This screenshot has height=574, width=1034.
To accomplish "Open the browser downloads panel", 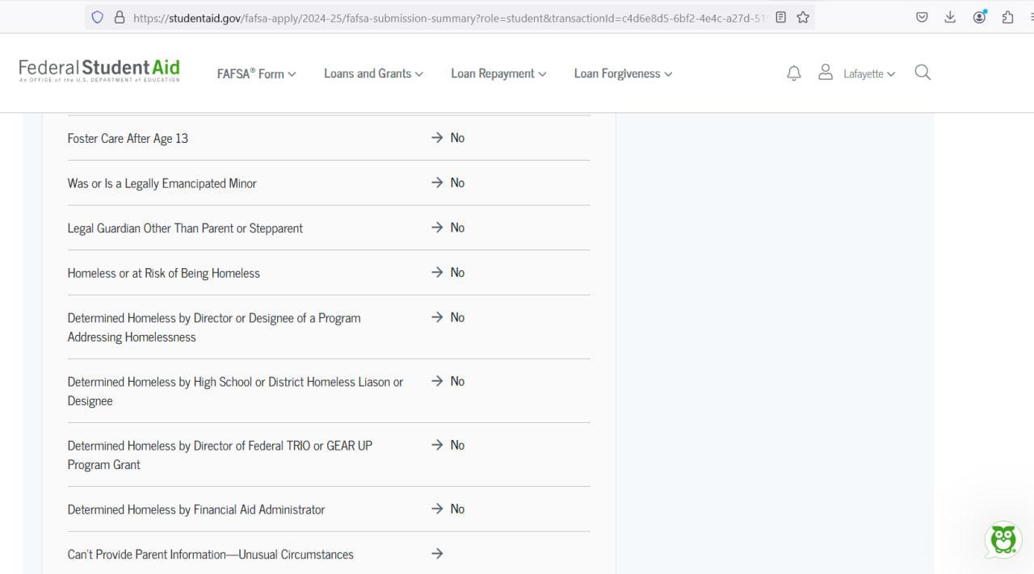I will [x=950, y=17].
